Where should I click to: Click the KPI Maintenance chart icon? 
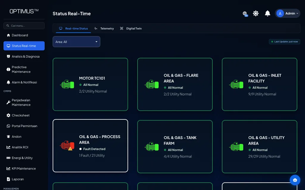click(x=8, y=169)
